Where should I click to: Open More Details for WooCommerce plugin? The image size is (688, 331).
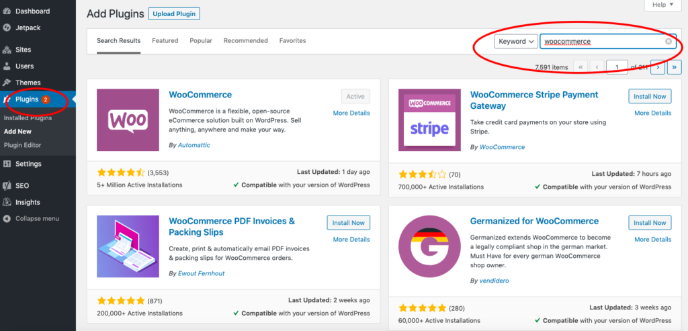[x=351, y=113]
